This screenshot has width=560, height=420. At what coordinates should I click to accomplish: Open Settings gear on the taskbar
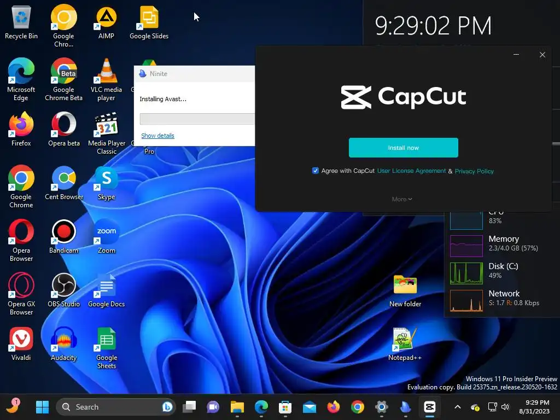(x=381, y=407)
